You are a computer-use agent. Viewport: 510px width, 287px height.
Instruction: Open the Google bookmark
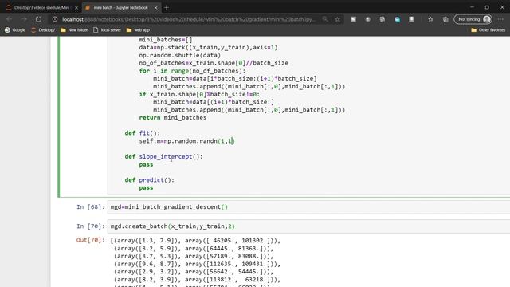tap(15, 30)
